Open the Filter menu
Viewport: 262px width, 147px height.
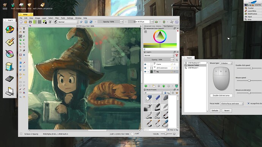57,18
